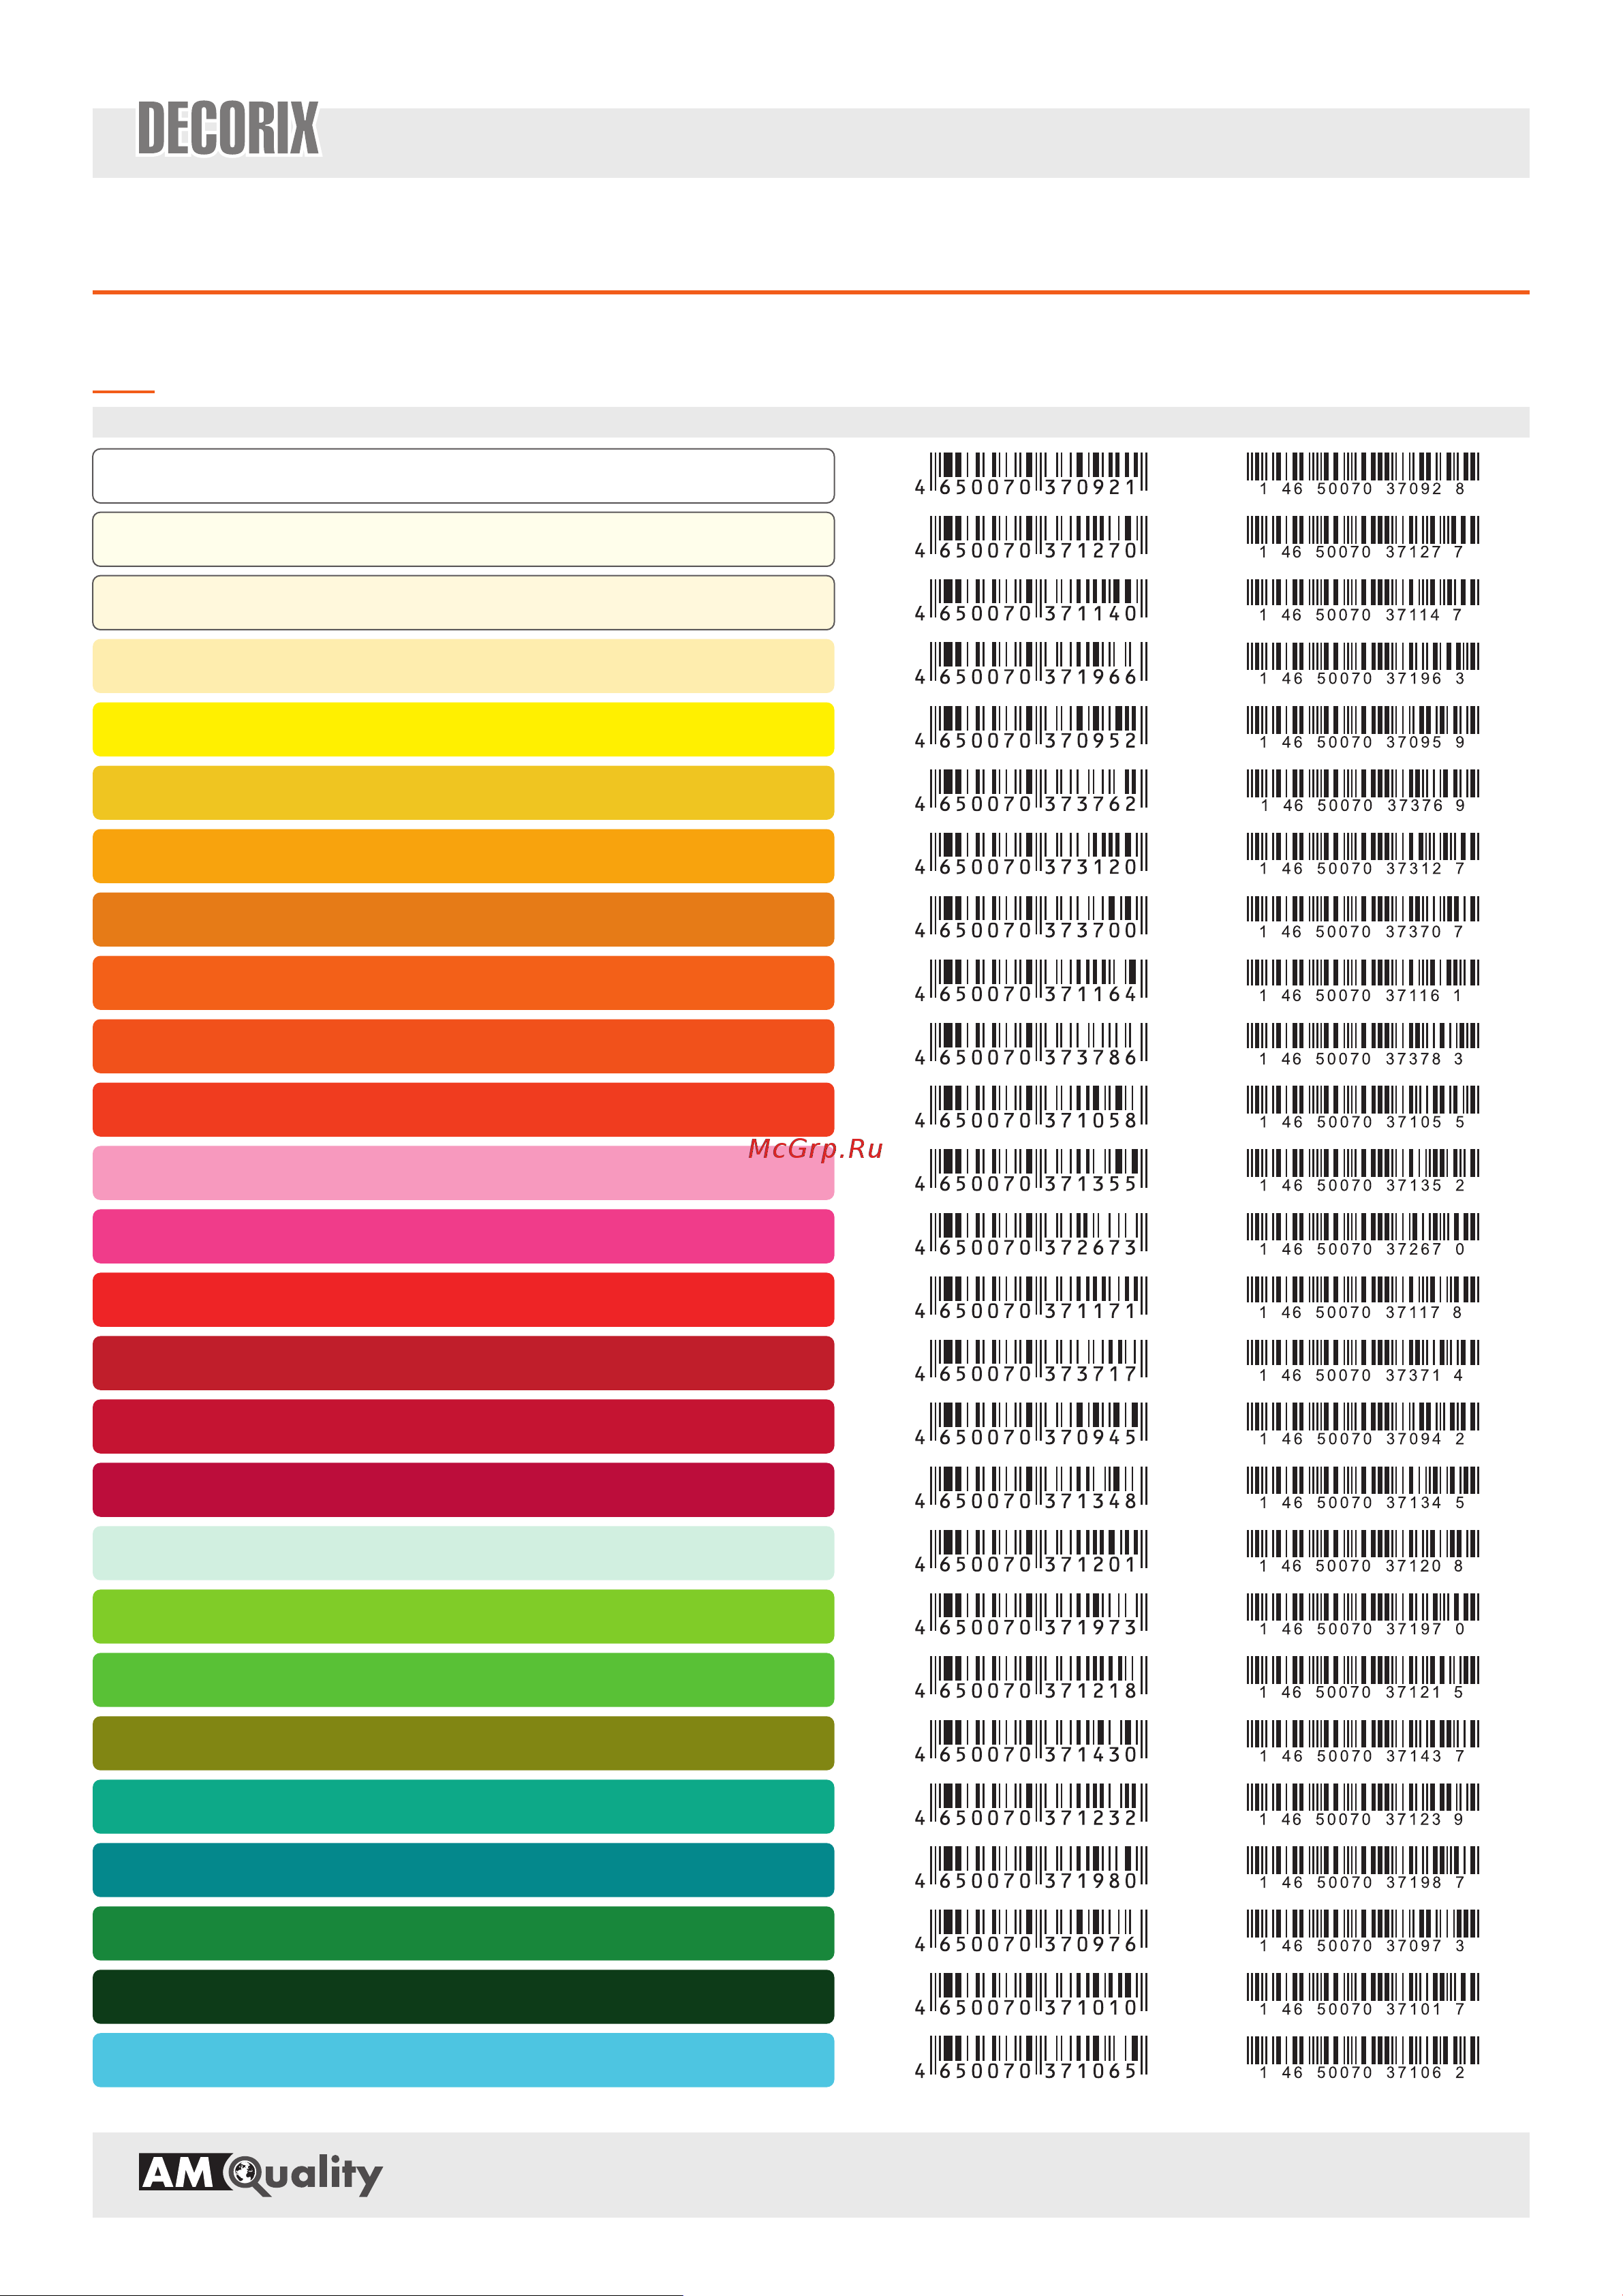Image resolution: width=1623 pixels, height=2296 pixels.
Task: Click the AM Quality logo in the footer
Action: [x=261, y=2174]
